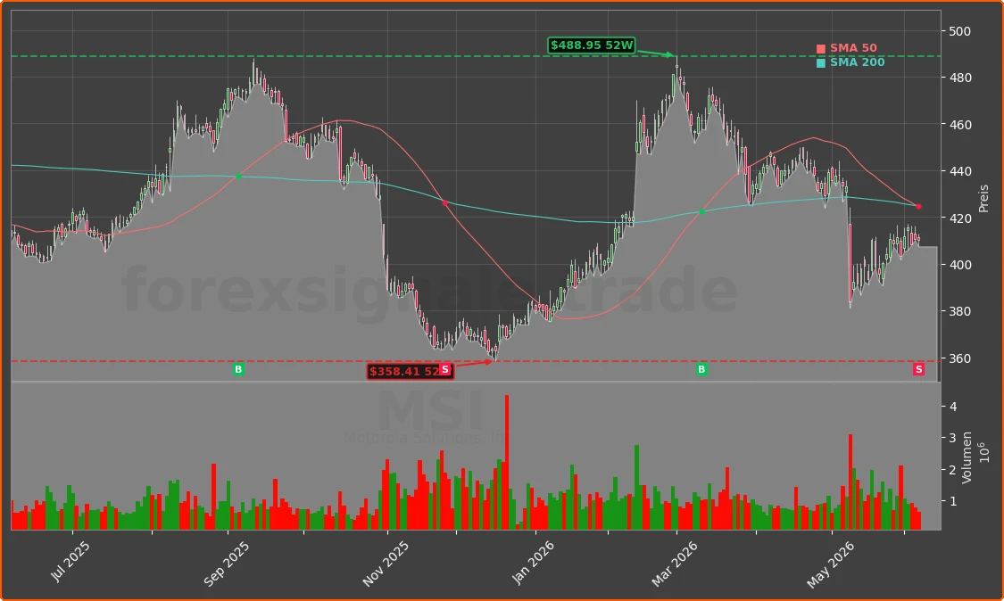Click the 420 price axis tick
This screenshot has width=1004, height=601.
pyautogui.click(x=959, y=218)
